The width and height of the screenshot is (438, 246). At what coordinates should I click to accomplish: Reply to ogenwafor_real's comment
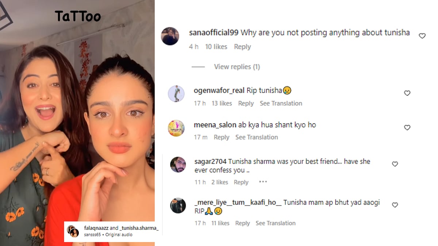tap(246, 104)
